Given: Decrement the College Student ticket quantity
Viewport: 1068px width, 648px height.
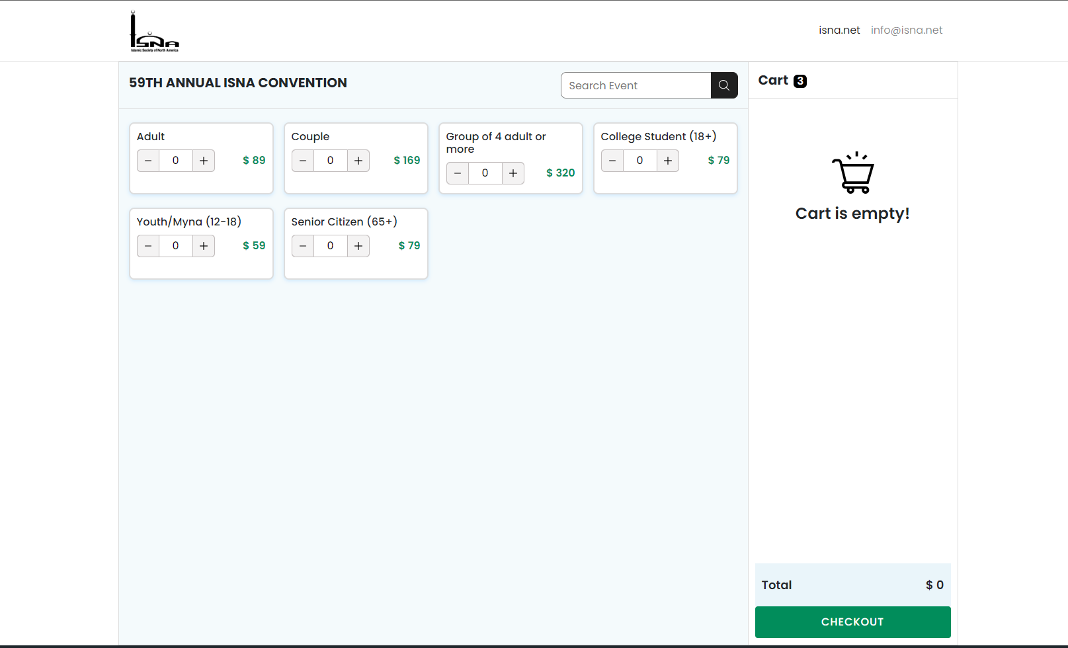Looking at the screenshot, I should click(x=612, y=160).
